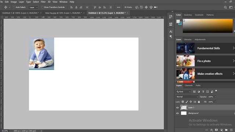Align right edges icon
Viewport: 235px width, 132px height.
(81, 7)
